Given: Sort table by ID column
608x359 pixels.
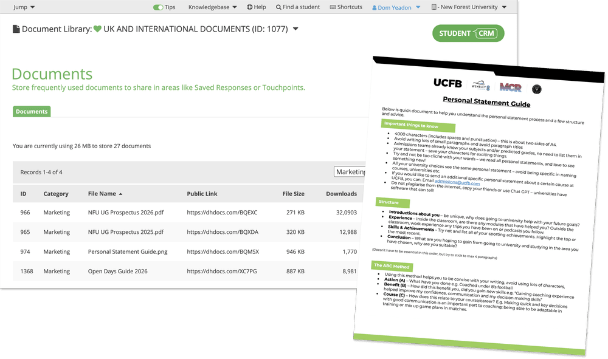Looking at the screenshot, I should pos(23,194).
